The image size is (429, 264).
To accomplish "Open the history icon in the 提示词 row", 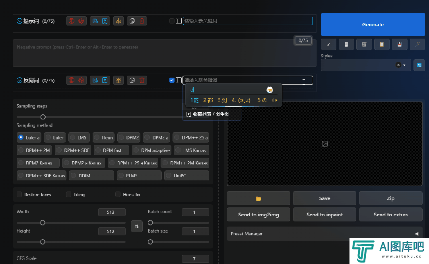I will click(x=95, y=21).
